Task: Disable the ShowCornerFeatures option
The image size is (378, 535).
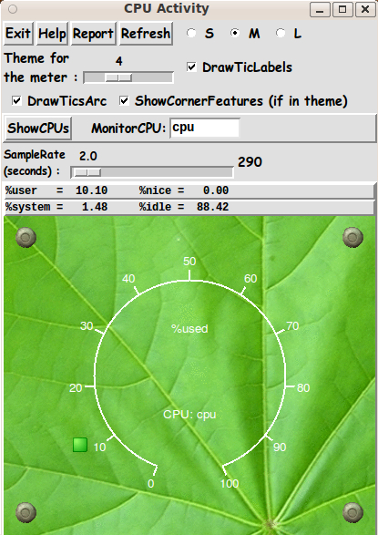Action: 124,100
